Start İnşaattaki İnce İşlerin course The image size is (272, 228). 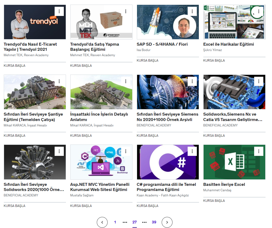click(81, 136)
